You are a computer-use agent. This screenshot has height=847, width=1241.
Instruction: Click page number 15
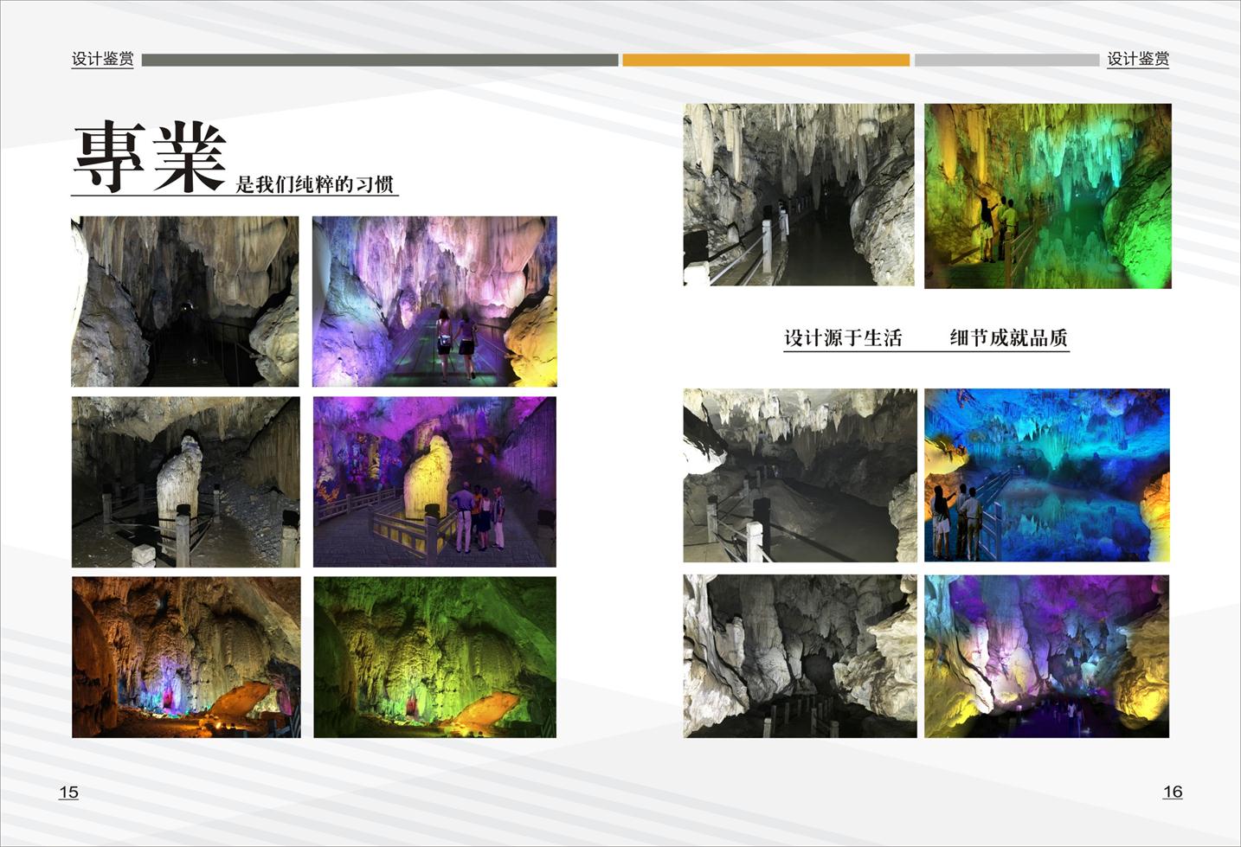(68, 792)
